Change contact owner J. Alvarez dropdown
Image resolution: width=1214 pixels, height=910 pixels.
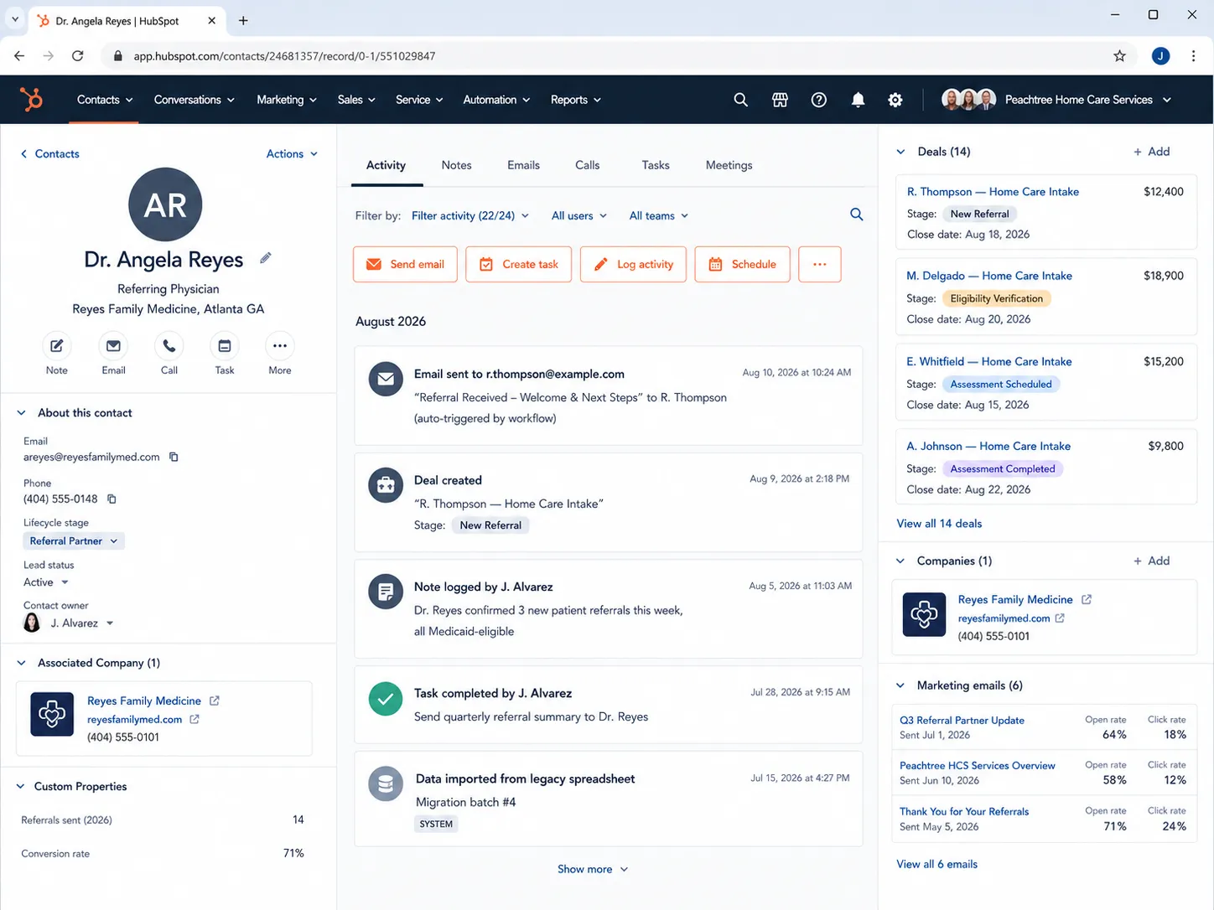point(68,623)
